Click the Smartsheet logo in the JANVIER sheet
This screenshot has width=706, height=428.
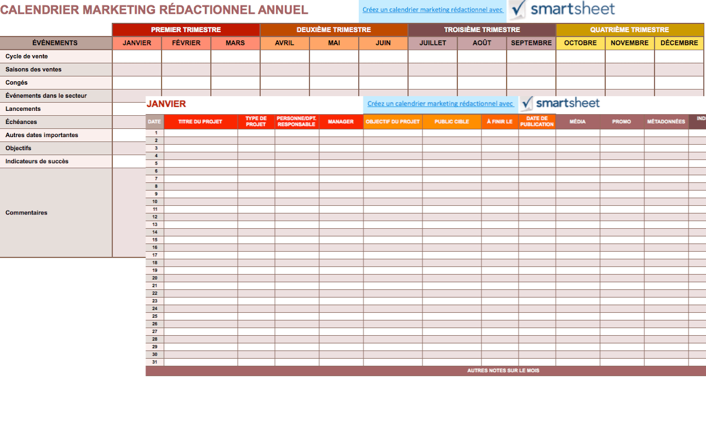[x=561, y=103]
